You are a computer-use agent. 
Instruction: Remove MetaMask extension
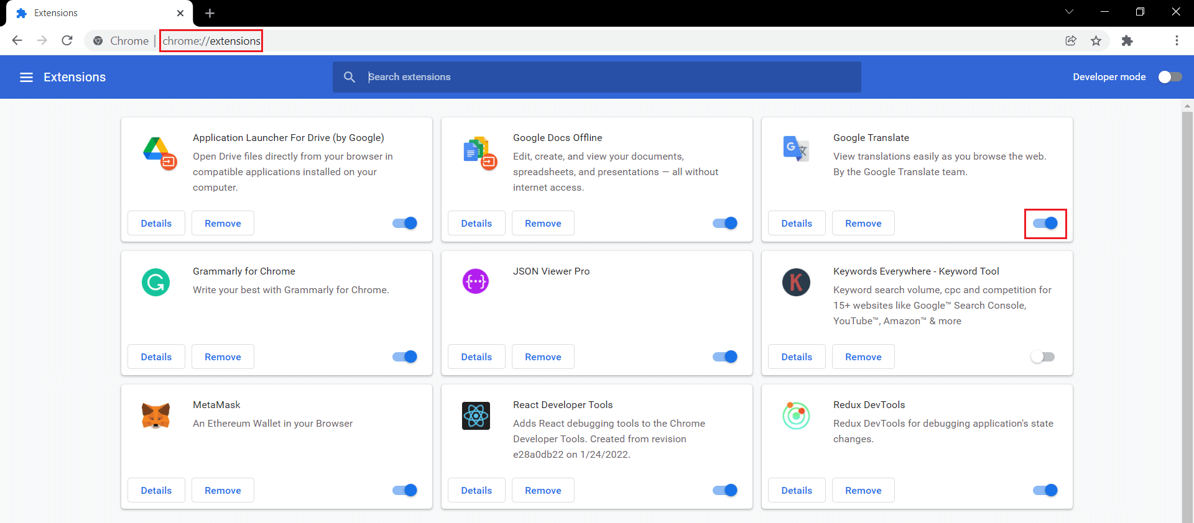[223, 490]
